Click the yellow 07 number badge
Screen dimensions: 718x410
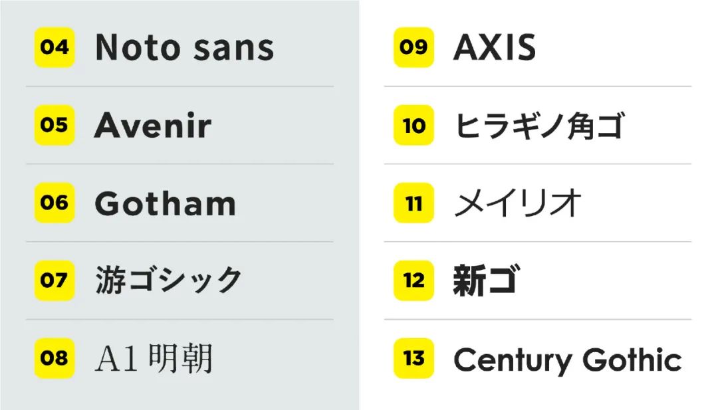(55, 280)
